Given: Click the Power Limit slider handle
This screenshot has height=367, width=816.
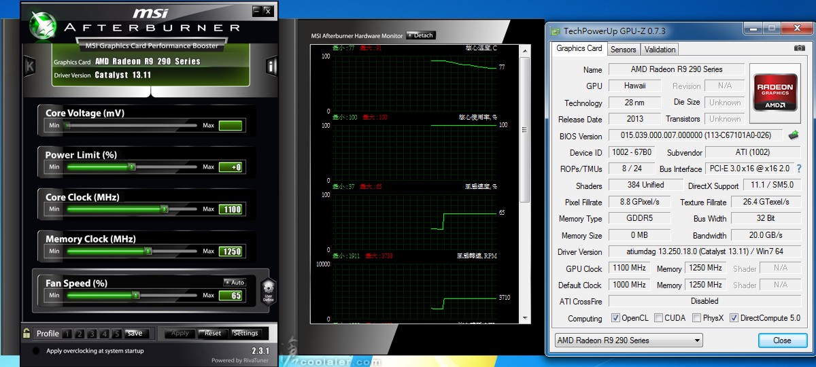Looking at the screenshot, I should [132, 167].
